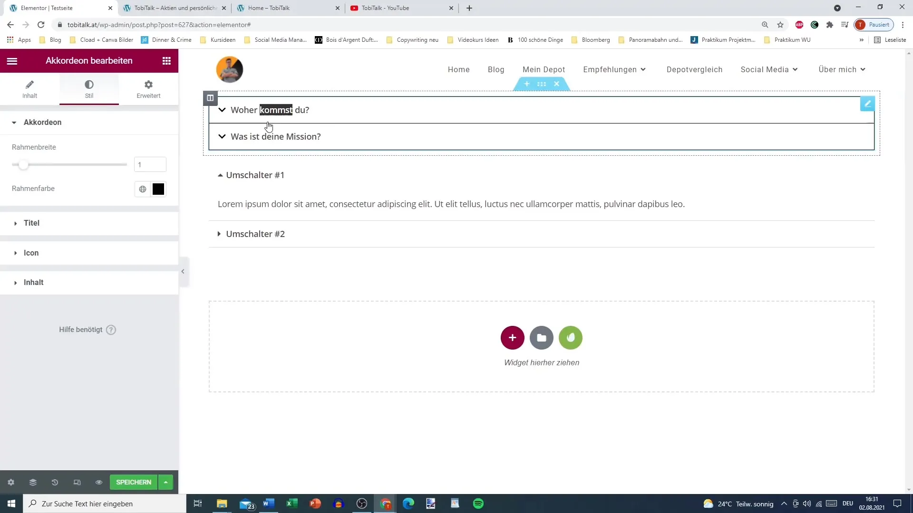
Task: Click the site logo avatar
Action: pyautogui.click(x=230, y=69)
